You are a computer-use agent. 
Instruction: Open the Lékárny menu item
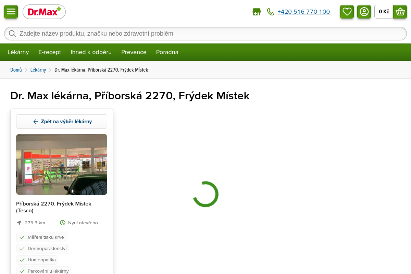pos(18,52)
